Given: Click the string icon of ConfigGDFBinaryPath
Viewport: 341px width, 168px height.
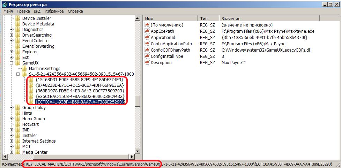Looking at the screenshot, I should (147, 50).
